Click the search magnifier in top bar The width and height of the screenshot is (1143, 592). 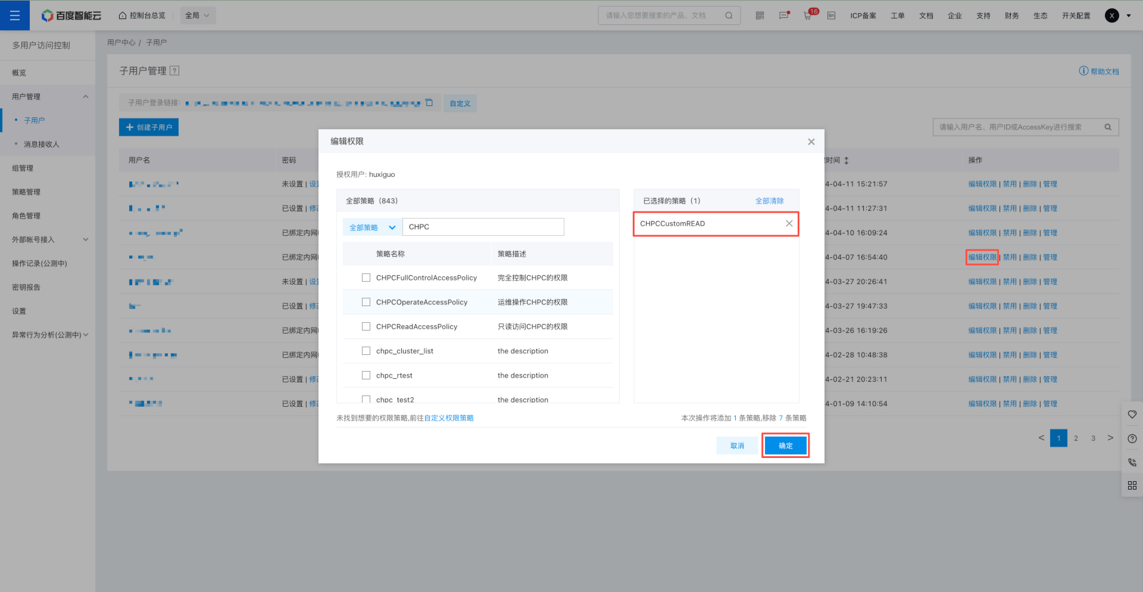point(729,15)
